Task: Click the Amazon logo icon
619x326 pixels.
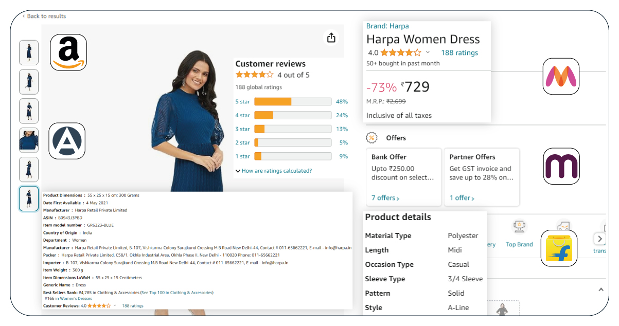Action: (x=68, y=52)
